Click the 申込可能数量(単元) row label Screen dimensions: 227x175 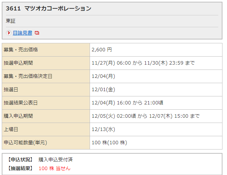tap(25, 143)
